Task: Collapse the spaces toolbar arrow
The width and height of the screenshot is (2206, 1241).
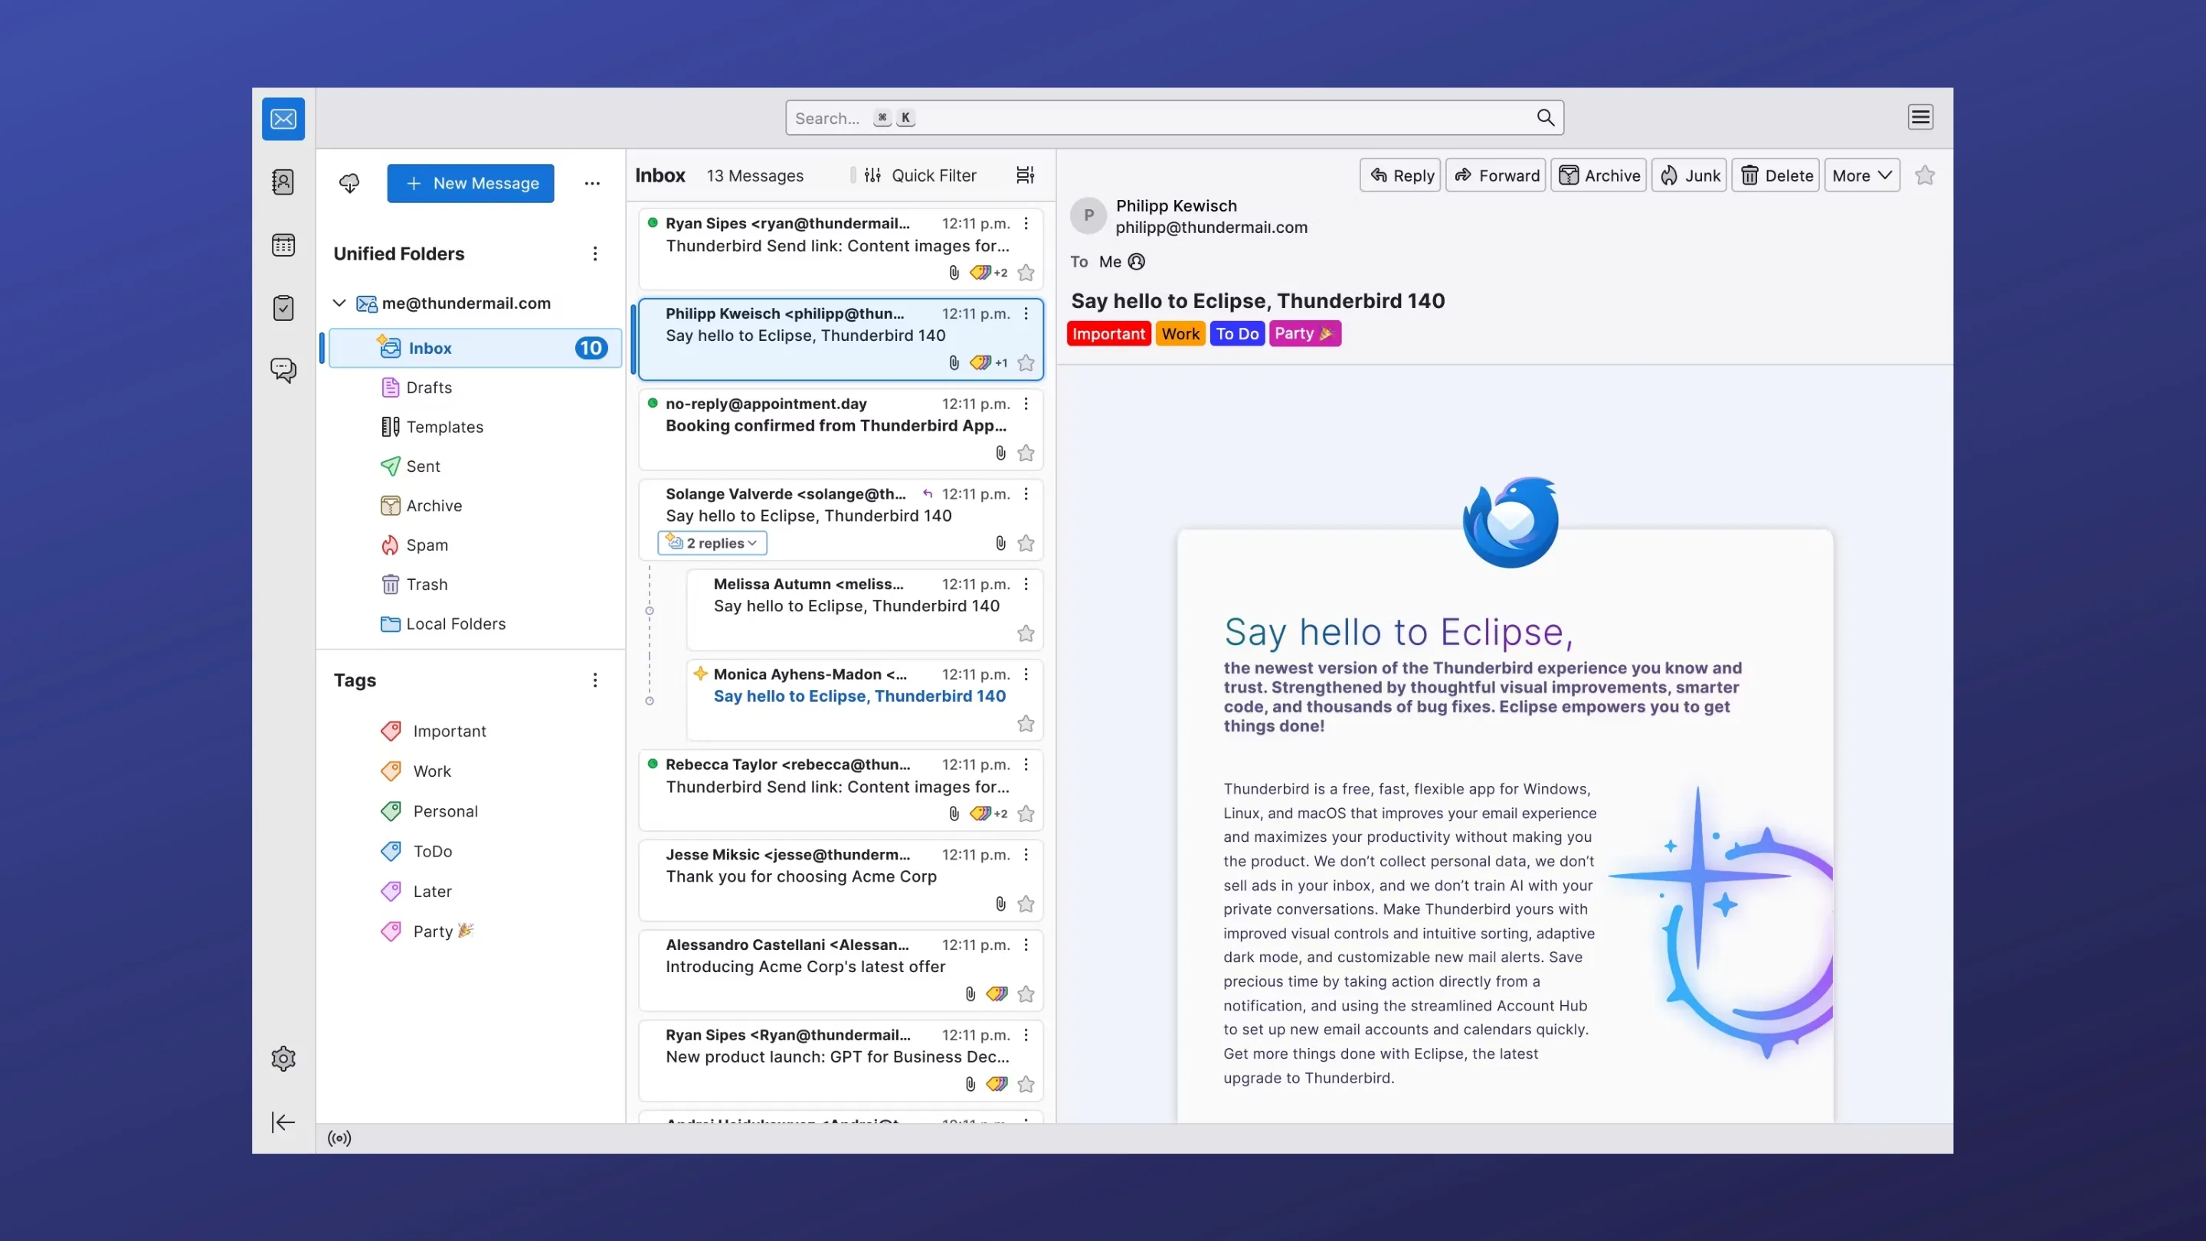Action: coord(283,1122)
